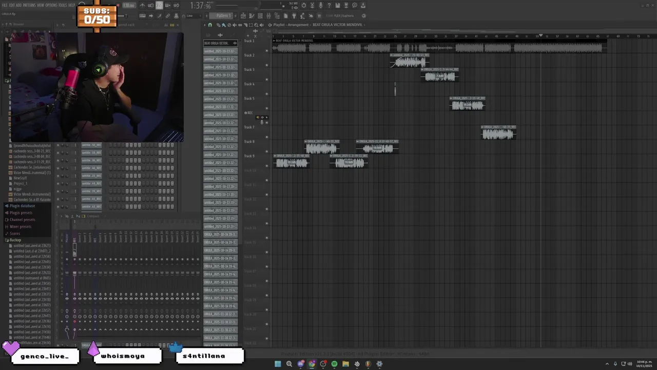Open the help question mark icon

[x=329, y=5]
